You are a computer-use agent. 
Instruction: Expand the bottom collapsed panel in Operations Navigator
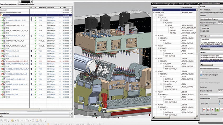click(71, 116)
